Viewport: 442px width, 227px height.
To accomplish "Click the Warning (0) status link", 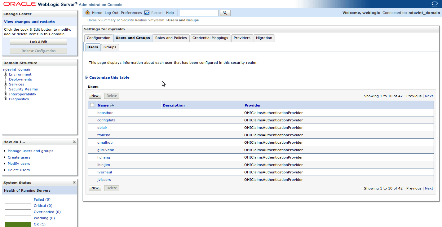I will [x=44, y=218].
